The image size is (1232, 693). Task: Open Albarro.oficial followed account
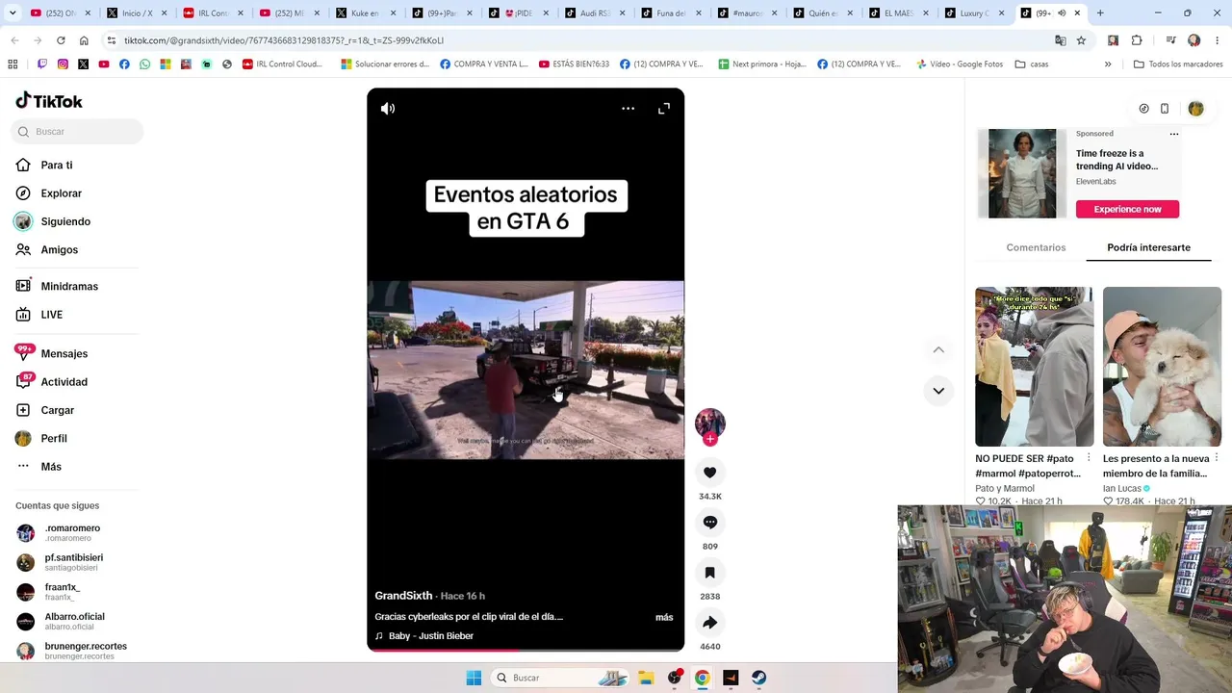click(x=74, y=621)
